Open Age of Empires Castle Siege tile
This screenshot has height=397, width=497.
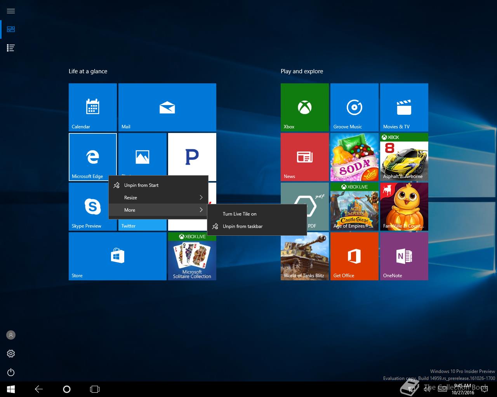point(355,207)
